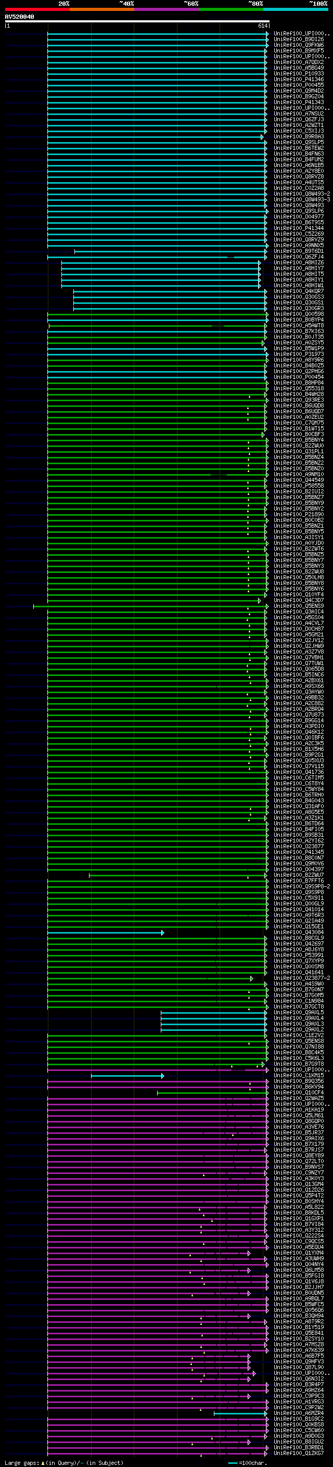Select hit label UniRef100_Q1ZK67

coord(298,1454)
